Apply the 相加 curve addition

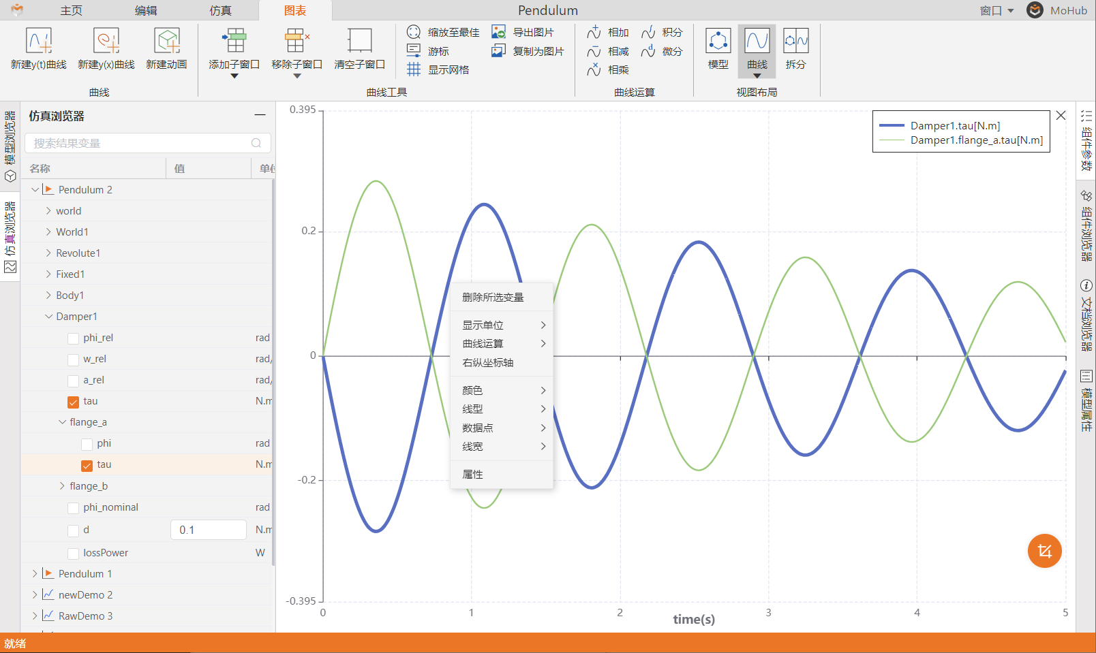click(x=608, y=32)
